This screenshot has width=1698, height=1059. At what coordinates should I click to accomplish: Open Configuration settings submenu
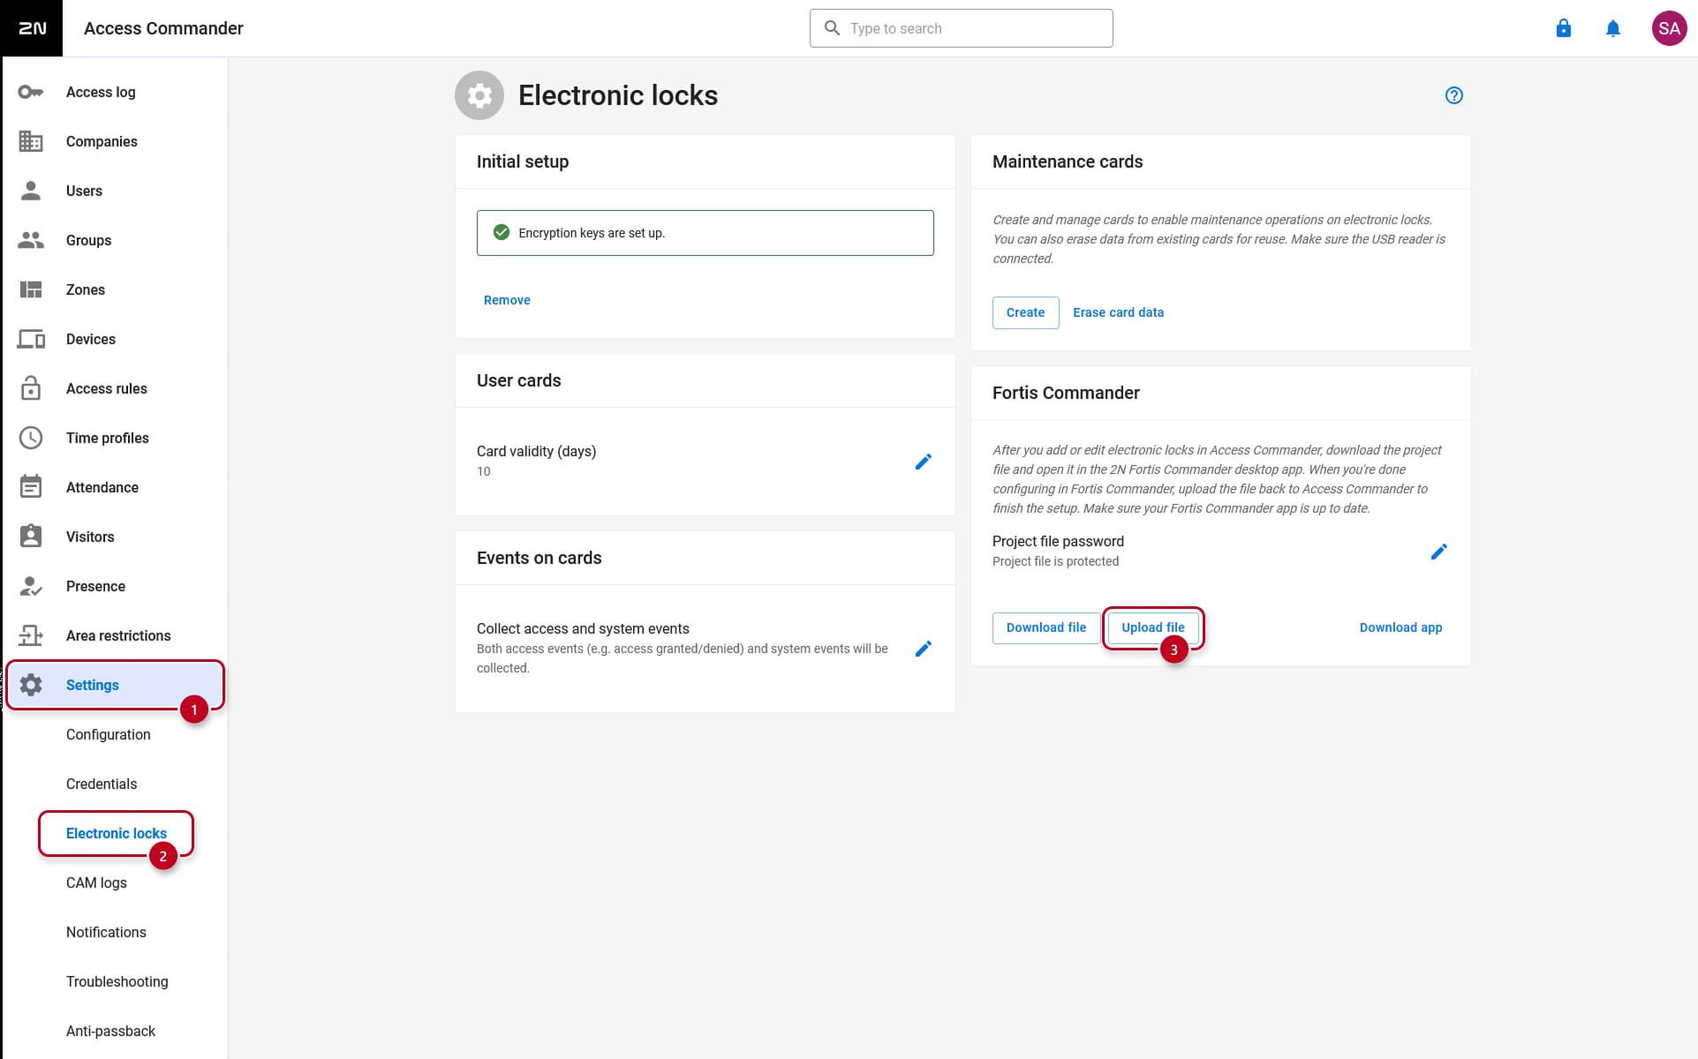pos(109,734)
